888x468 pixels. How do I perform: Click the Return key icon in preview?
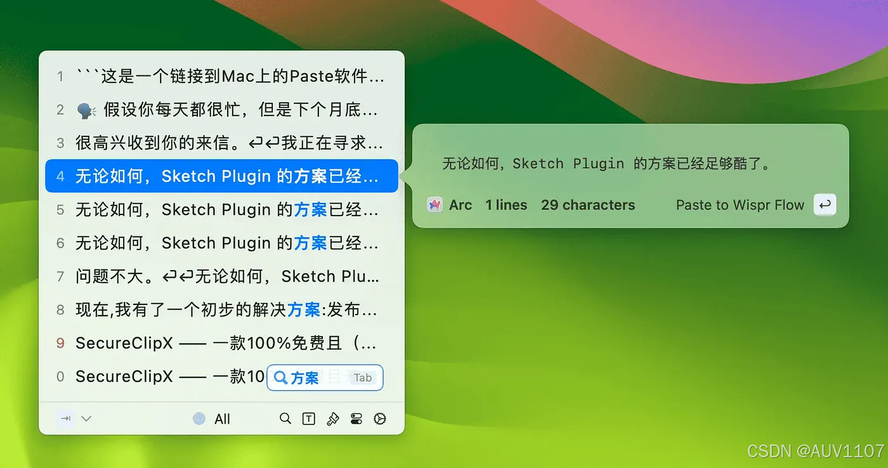point(825,205)
